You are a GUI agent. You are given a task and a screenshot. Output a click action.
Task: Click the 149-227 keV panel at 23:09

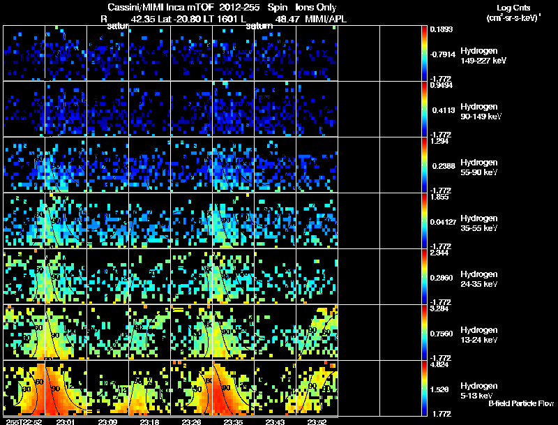pyautogui.click(x=108, y=53)
